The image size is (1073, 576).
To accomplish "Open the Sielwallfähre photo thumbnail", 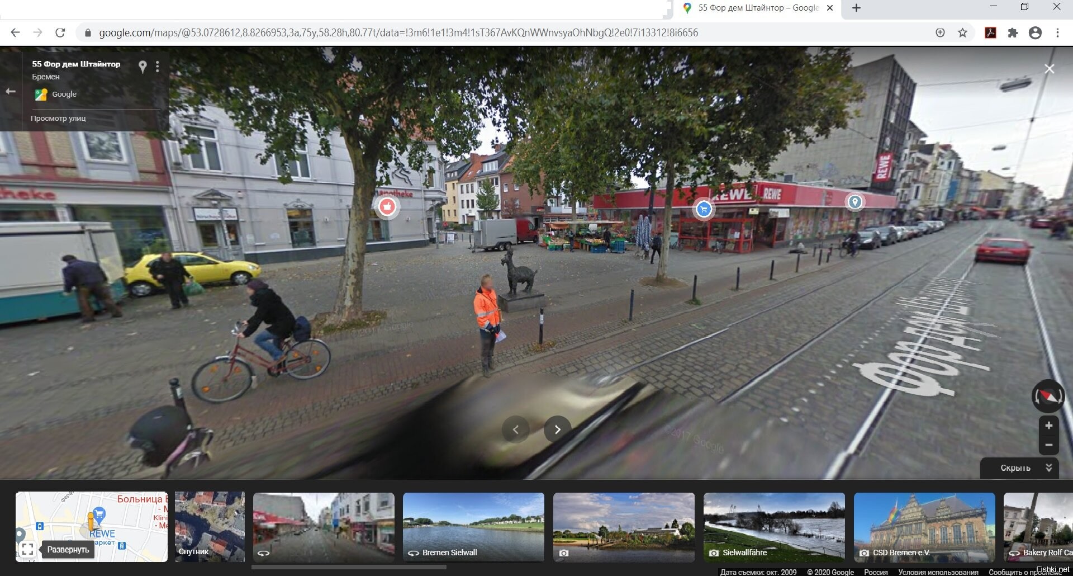I will [x=774, y=527].
